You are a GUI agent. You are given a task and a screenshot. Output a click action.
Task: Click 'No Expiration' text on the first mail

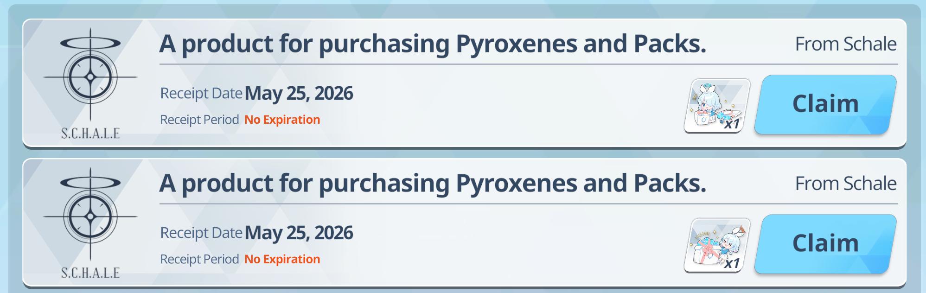(x=282, y=120)
